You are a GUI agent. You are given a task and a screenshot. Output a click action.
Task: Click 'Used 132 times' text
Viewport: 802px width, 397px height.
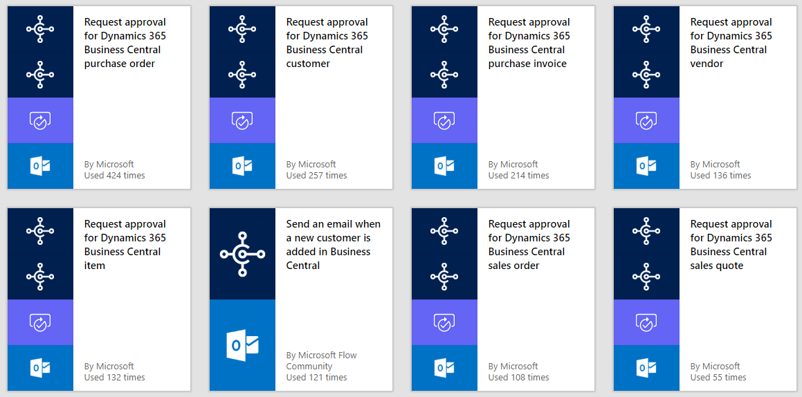[115, 377]
